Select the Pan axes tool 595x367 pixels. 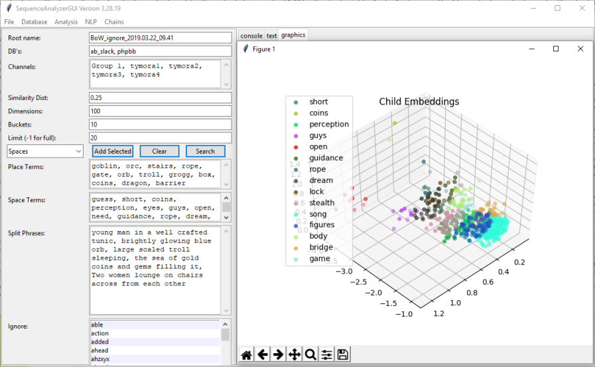[x=295, y=355]
